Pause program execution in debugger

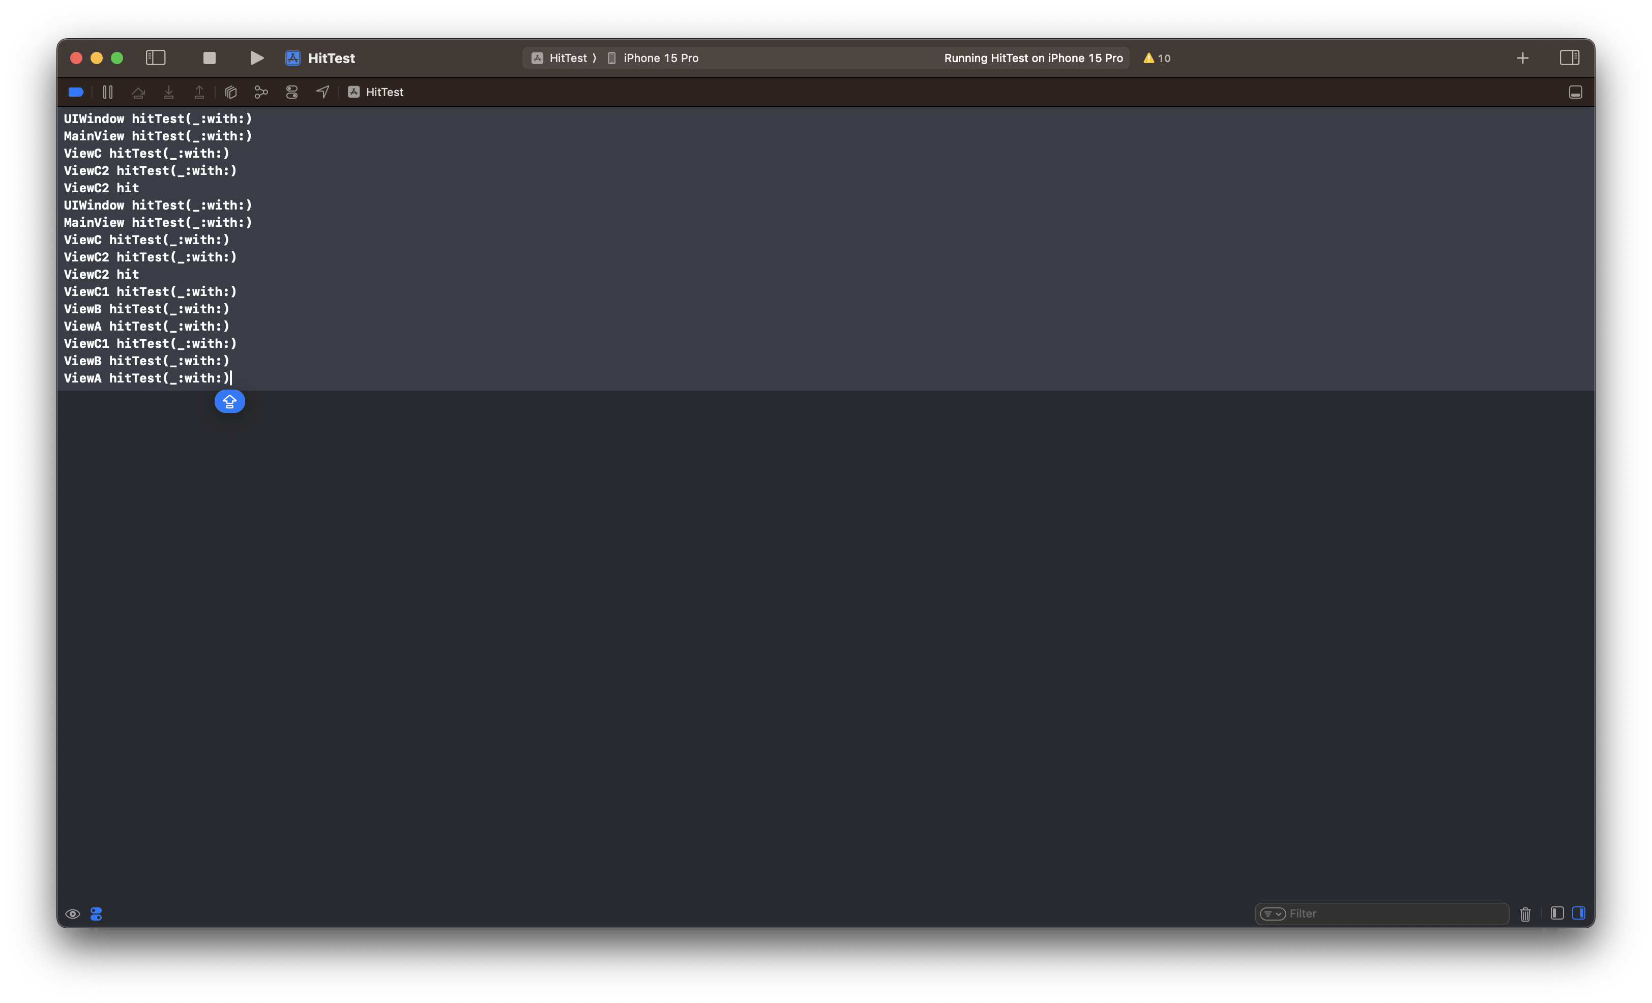click(x=107, y=93)
